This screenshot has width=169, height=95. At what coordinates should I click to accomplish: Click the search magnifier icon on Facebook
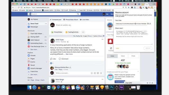click(78, 14)
